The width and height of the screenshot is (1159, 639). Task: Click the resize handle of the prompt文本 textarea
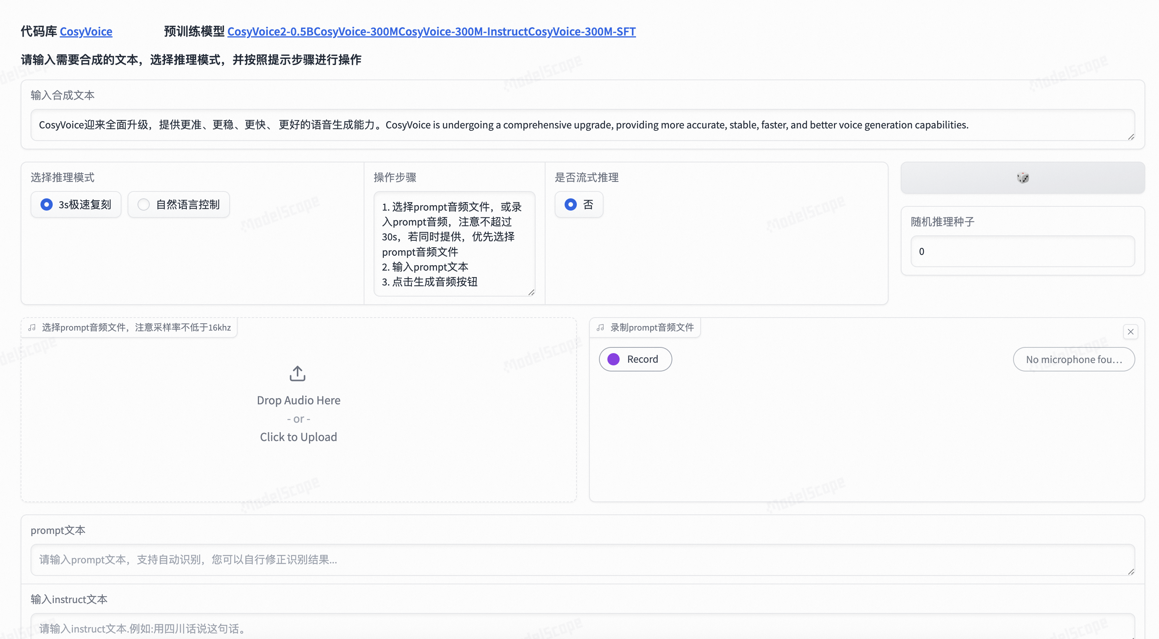tap(1131, 571)
